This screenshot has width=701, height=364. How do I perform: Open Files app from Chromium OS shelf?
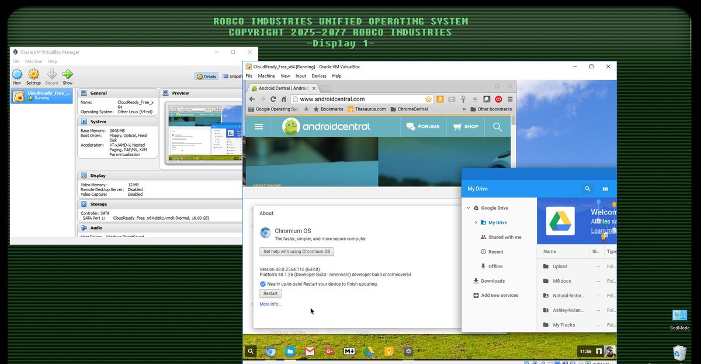(290, 351)
